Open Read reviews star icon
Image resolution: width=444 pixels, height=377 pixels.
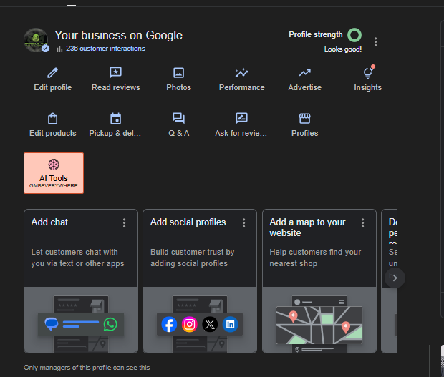click(115, 73)
